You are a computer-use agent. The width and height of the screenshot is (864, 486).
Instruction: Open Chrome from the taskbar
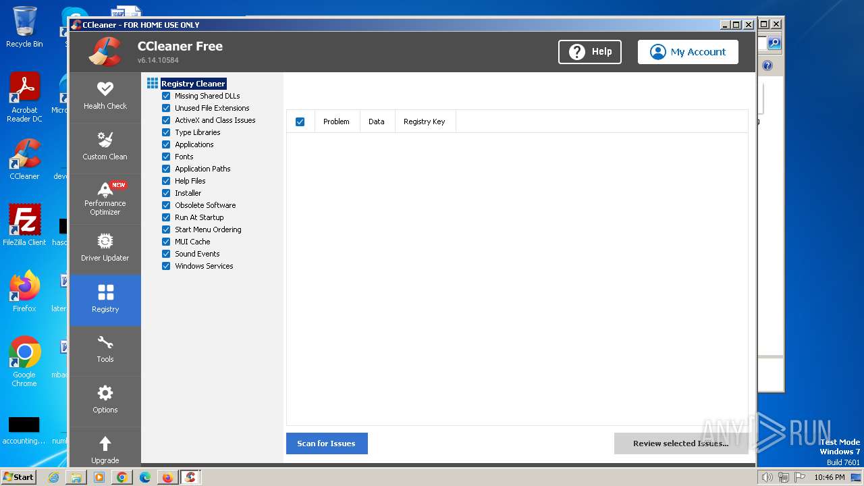click(x=122, y=477)
